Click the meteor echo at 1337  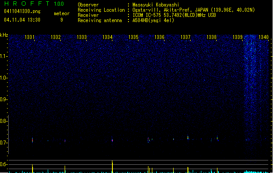pyautogui.click(x=188, y=138)
